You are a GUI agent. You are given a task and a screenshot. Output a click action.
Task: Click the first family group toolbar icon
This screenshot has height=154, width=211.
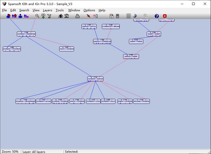point(8,16)
